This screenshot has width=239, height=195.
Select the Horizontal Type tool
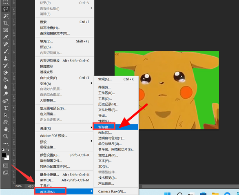pyautogui.click(x=6, y=108)
